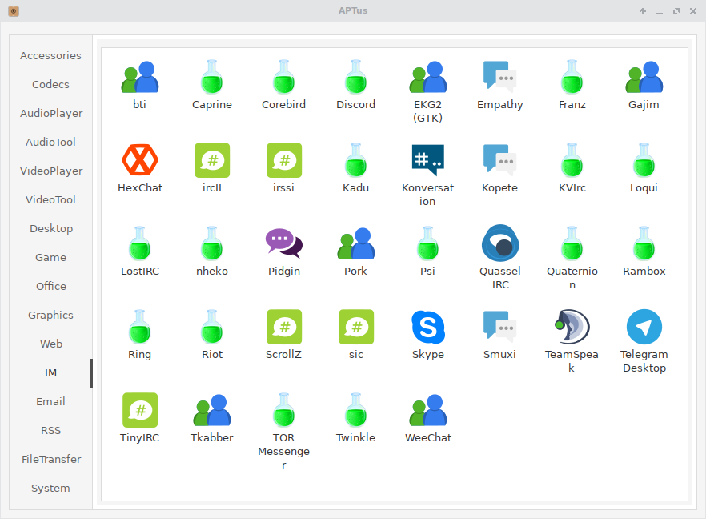The image size is (706, 519).
Task: Select the ircII hashtag icon
Action: (x=211, y=160)
